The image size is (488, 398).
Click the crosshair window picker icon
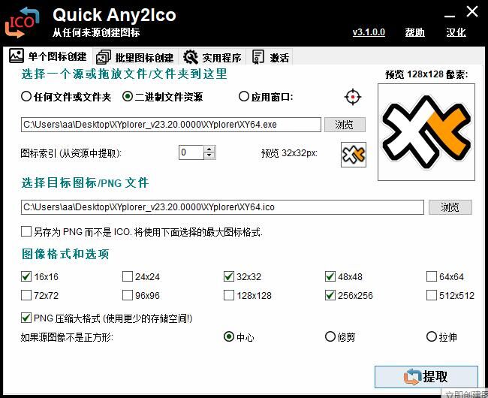pos(353,97)
